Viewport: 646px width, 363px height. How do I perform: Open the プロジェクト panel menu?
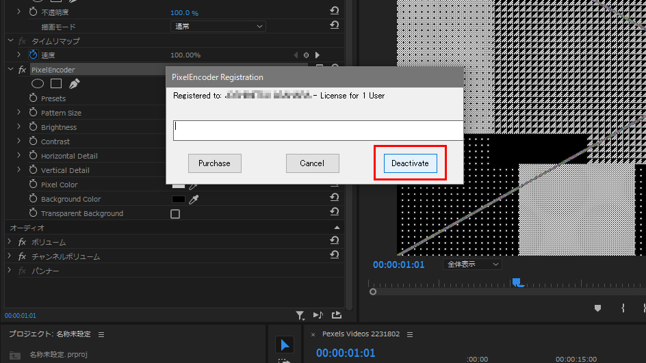[101, 334]
